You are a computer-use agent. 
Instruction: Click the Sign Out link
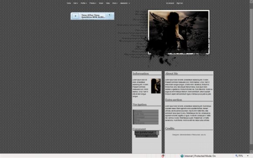click(180, 3)
